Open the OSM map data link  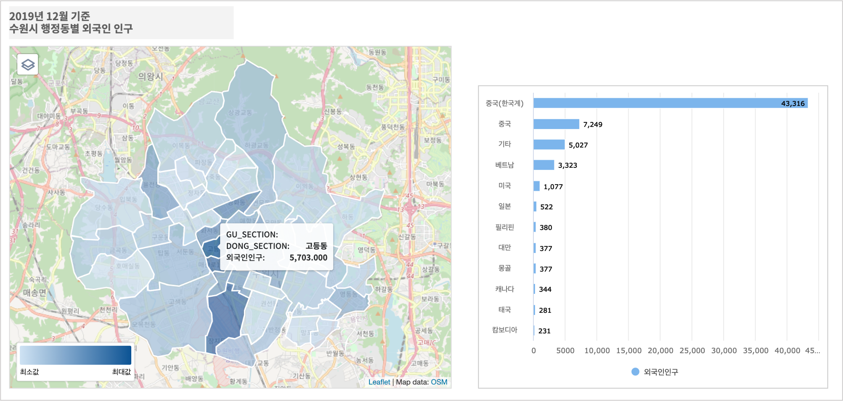click(439, 382)
